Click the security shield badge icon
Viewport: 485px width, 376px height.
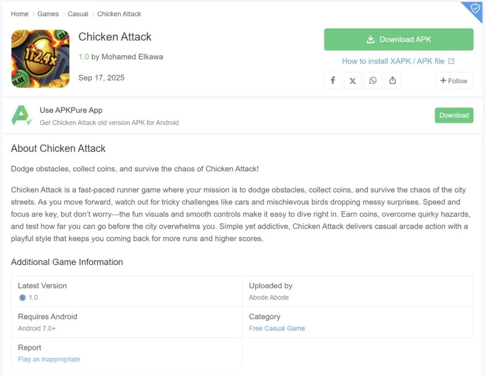click(475, 9)
